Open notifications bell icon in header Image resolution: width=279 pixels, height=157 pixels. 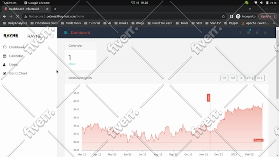[257, 32]
